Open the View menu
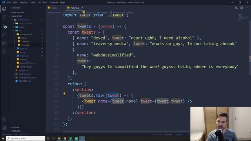 pyautogui.click(x=33, y=2)
